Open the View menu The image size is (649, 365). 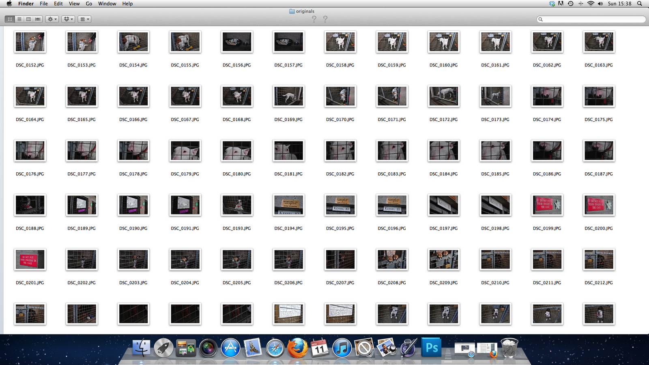pos(74,3)
